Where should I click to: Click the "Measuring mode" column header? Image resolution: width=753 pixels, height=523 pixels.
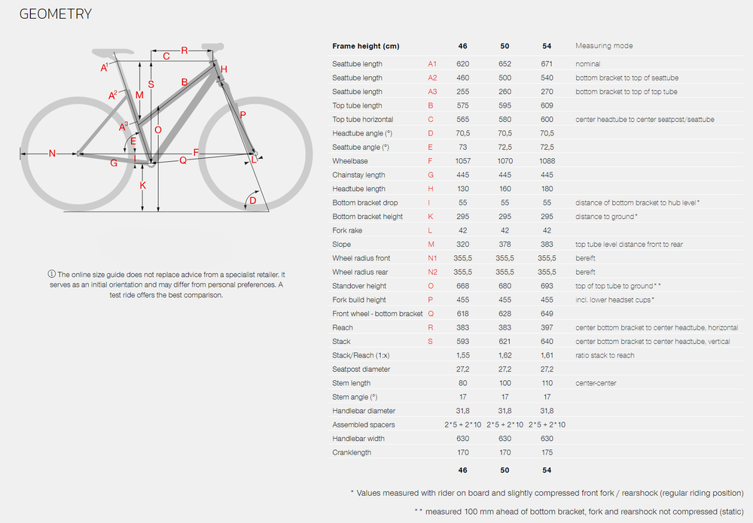(604, 46)
